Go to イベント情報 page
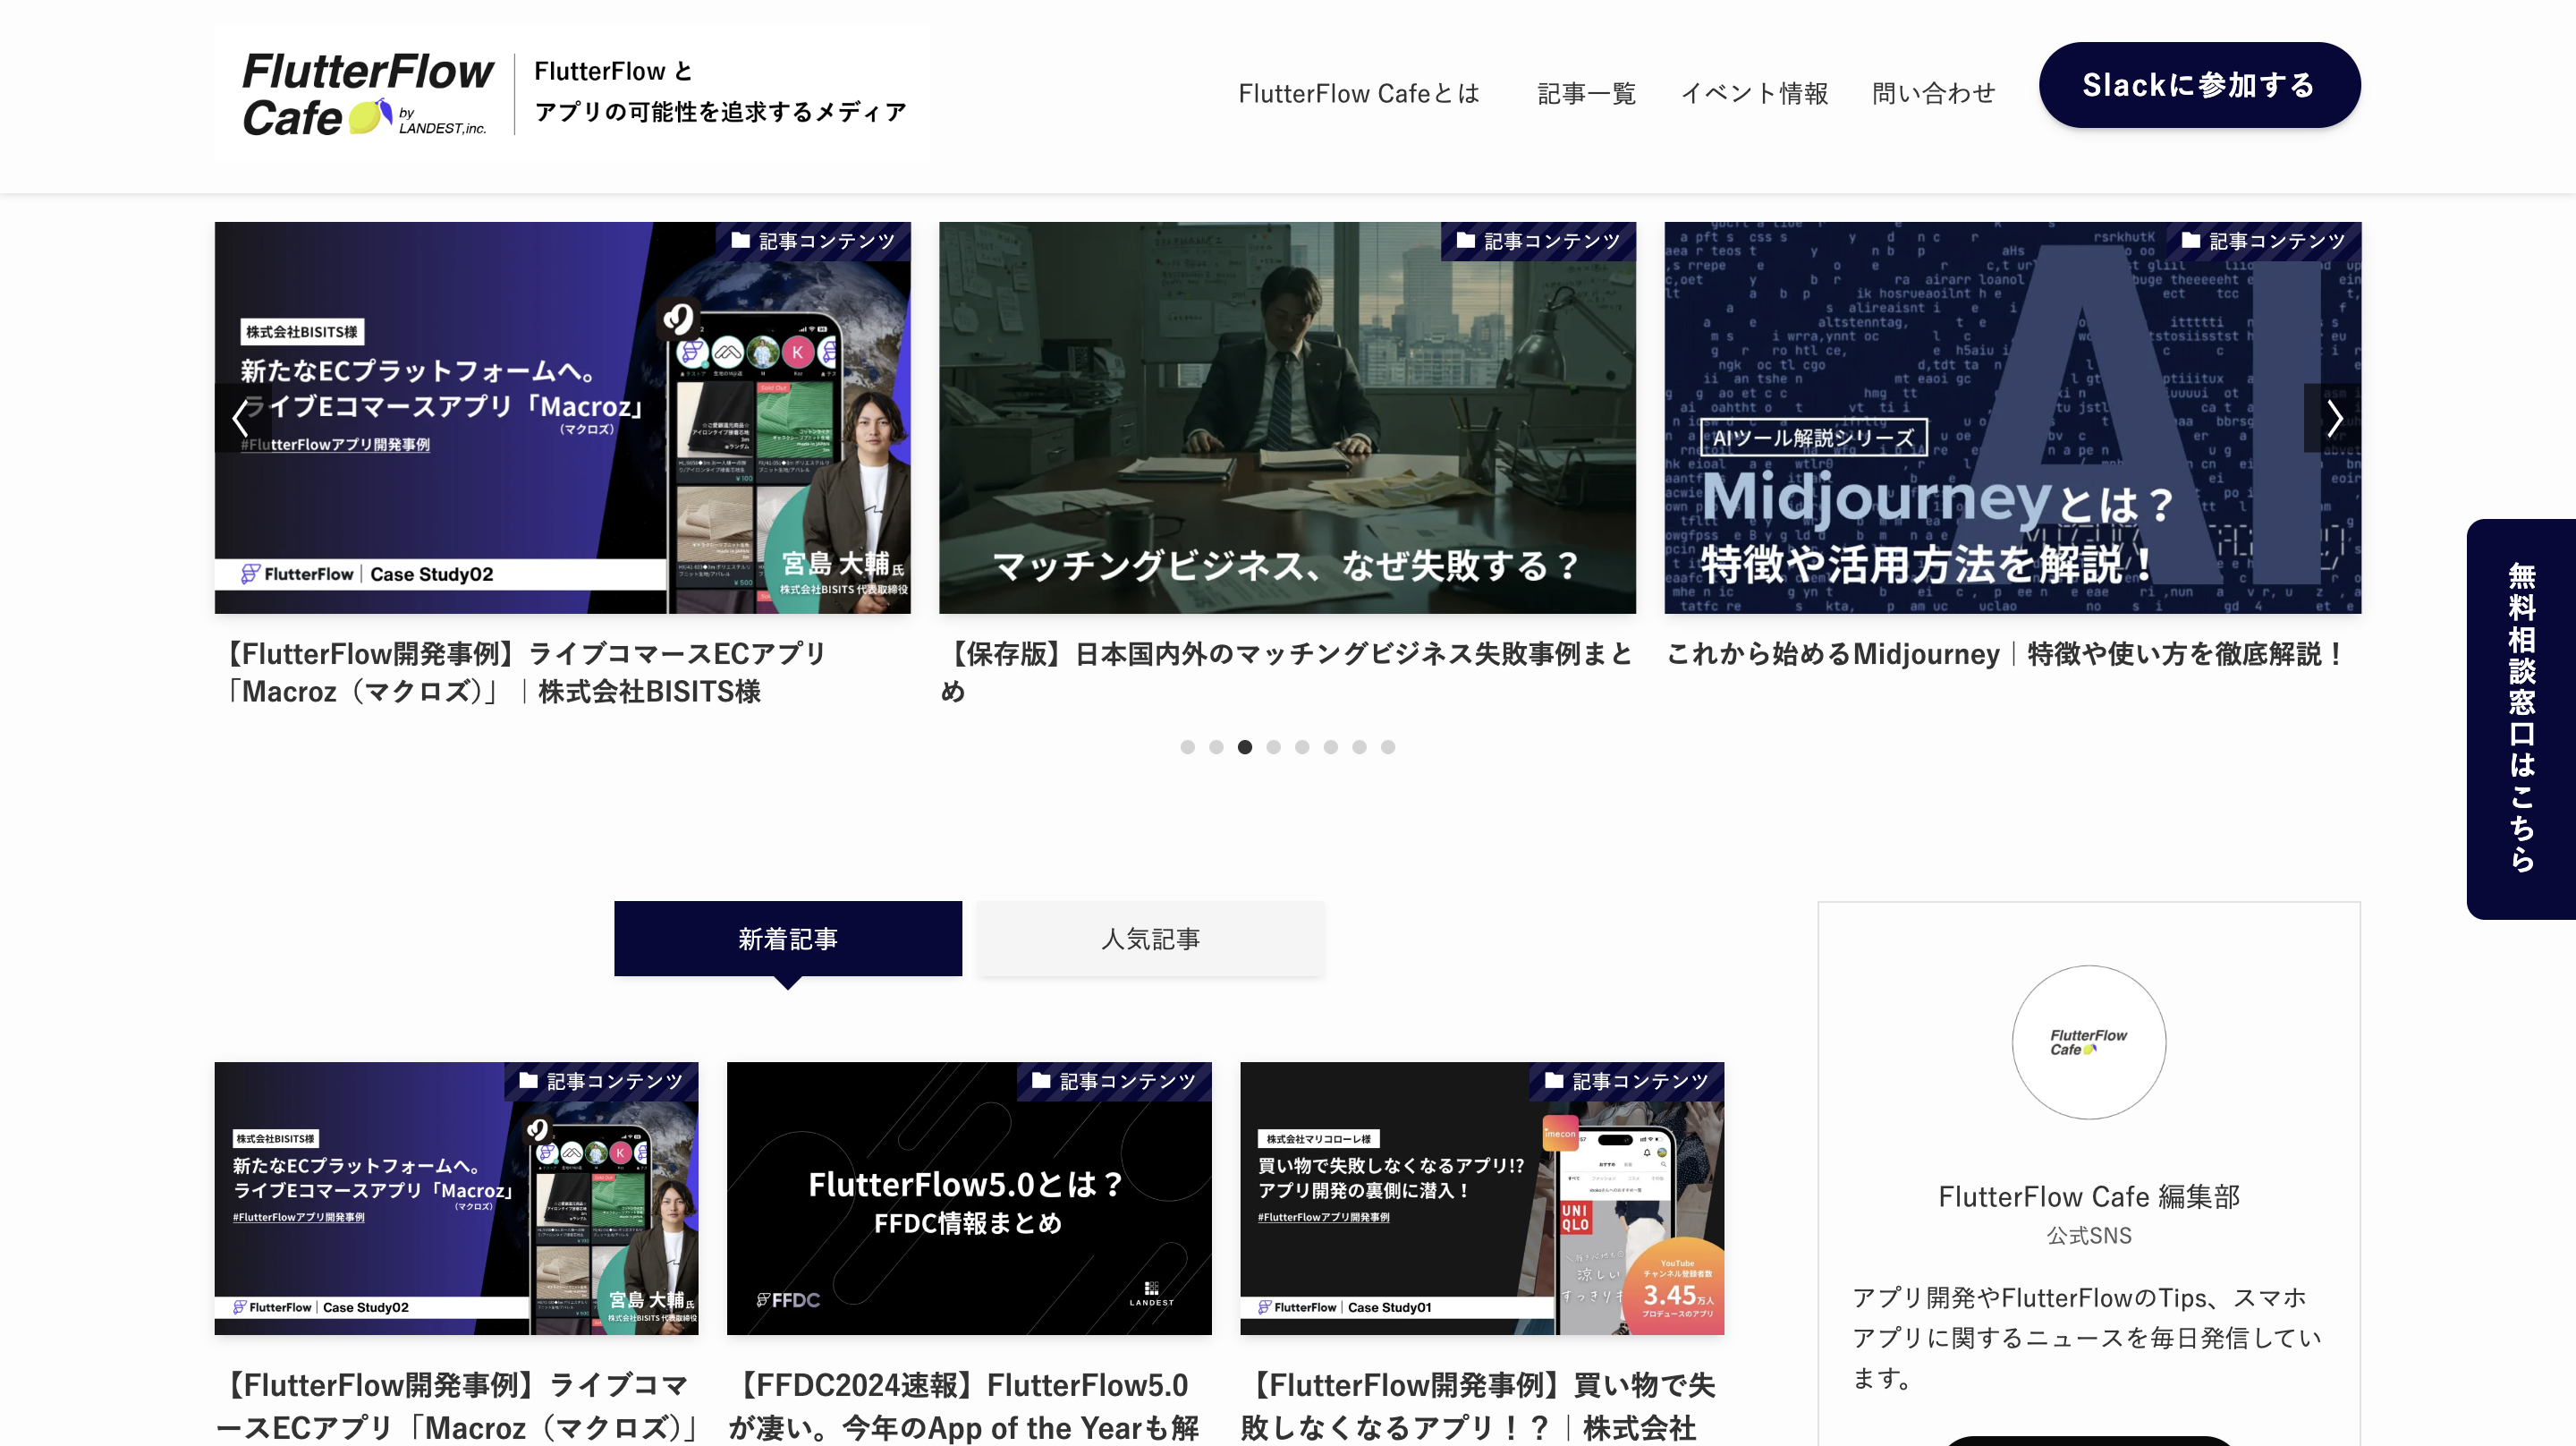The image size is (2576, 1446). click(x=1754, y=93)
